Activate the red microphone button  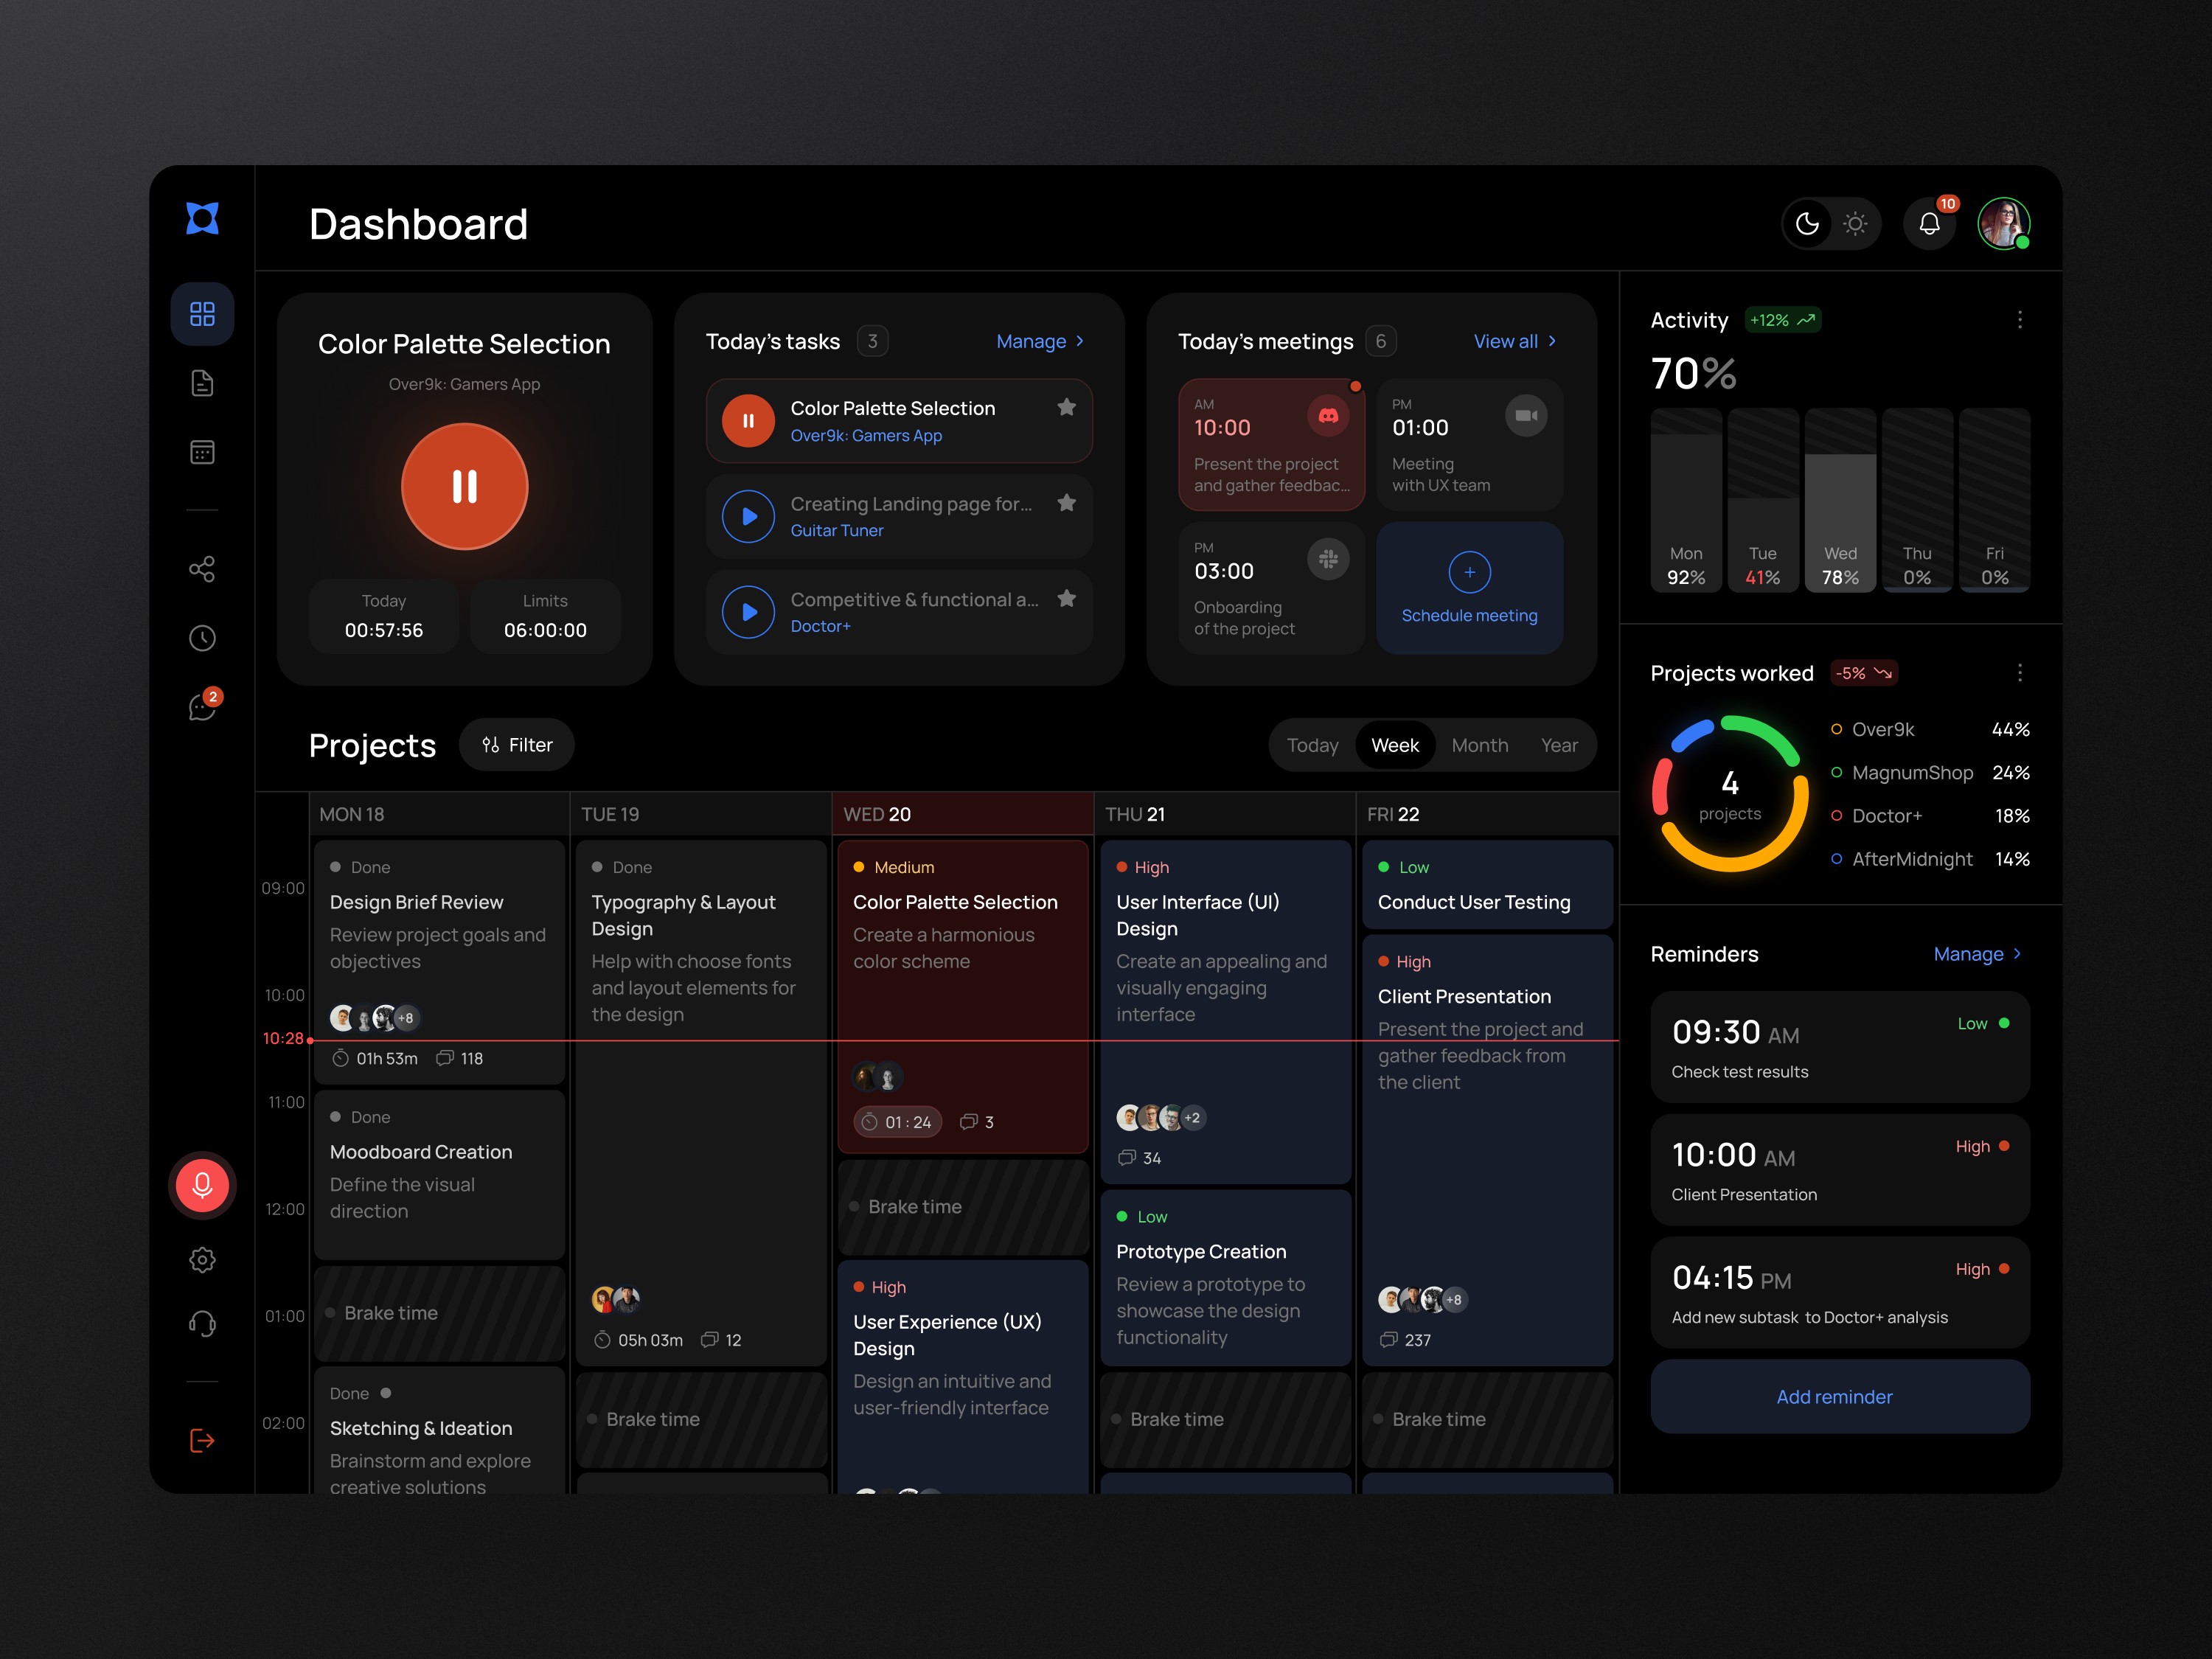click(202, 1185)
